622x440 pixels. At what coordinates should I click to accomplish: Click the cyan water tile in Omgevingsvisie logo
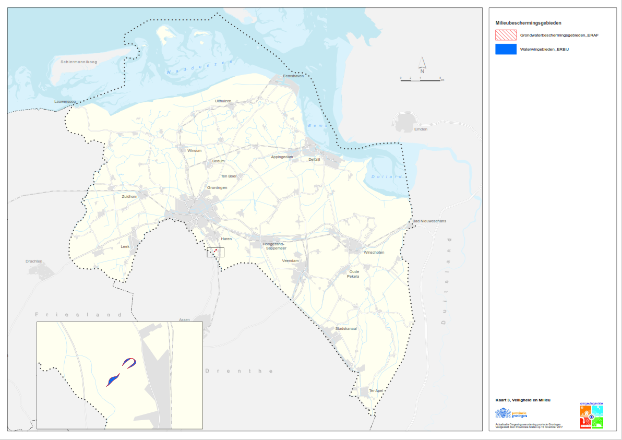click(x=597, y=411)
